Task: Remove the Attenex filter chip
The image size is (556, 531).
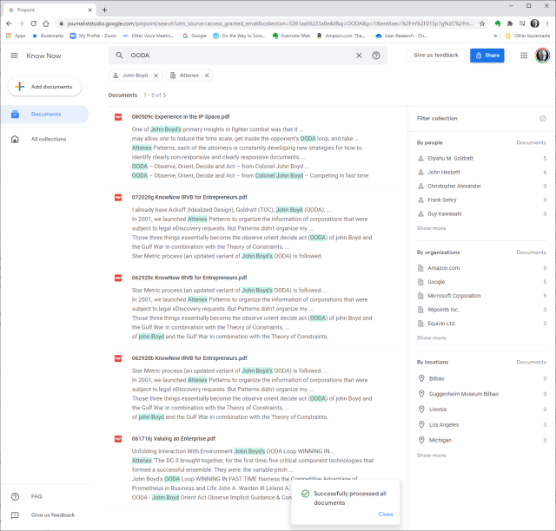Action: point(208,75)
